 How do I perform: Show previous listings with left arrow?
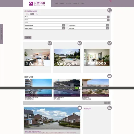(105, 103)
